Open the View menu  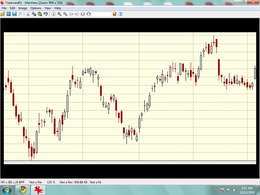48,8
